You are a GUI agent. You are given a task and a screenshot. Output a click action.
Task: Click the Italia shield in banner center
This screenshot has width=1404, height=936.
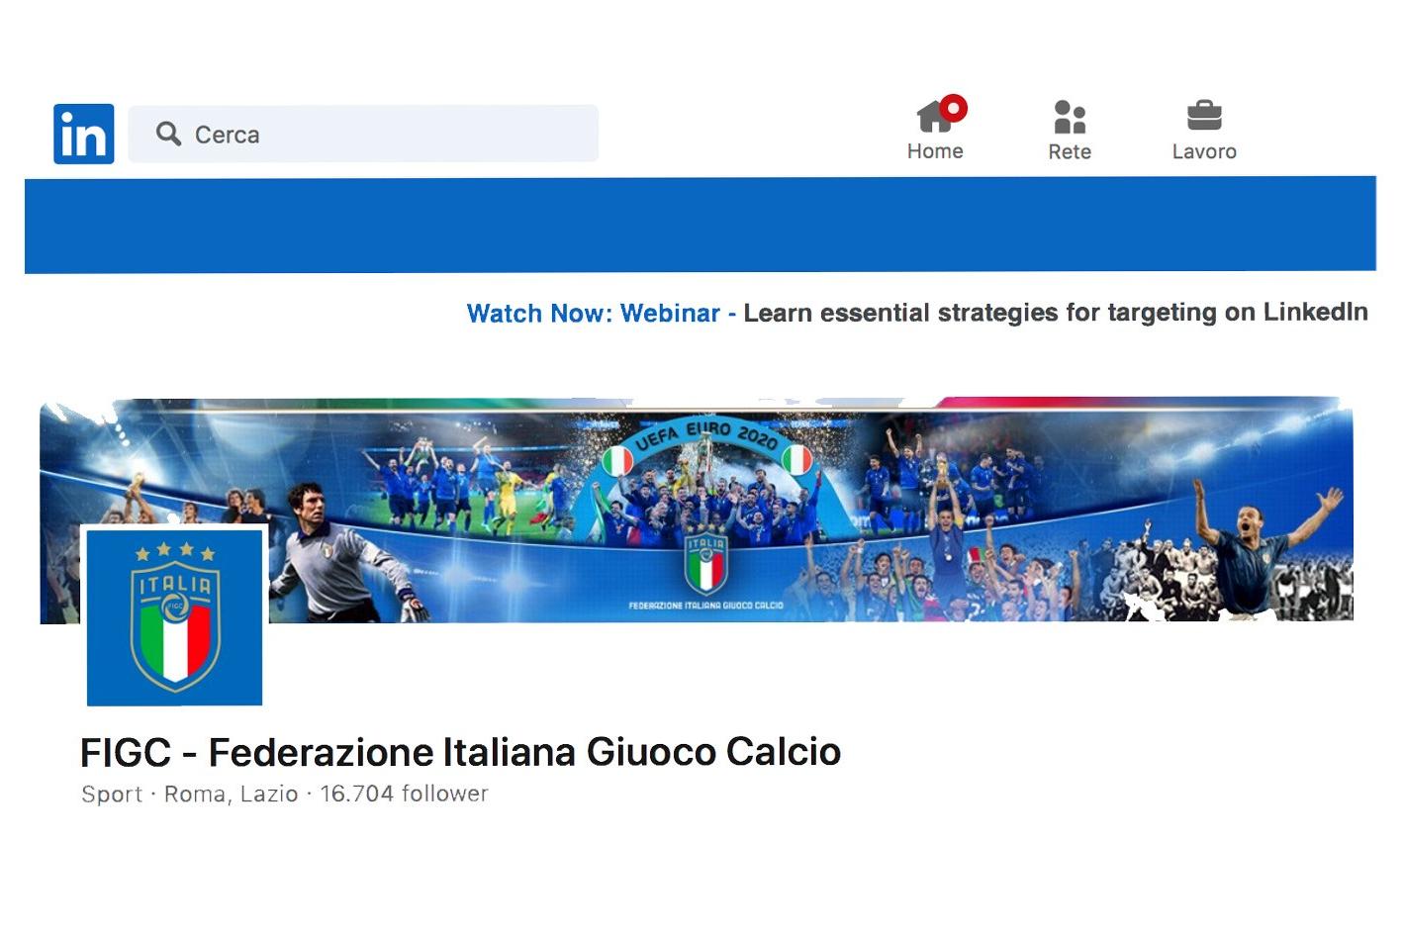click(x=706, y=562)
